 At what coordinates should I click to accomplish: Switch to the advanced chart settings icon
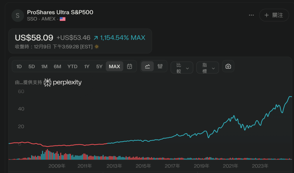[160, 66]
